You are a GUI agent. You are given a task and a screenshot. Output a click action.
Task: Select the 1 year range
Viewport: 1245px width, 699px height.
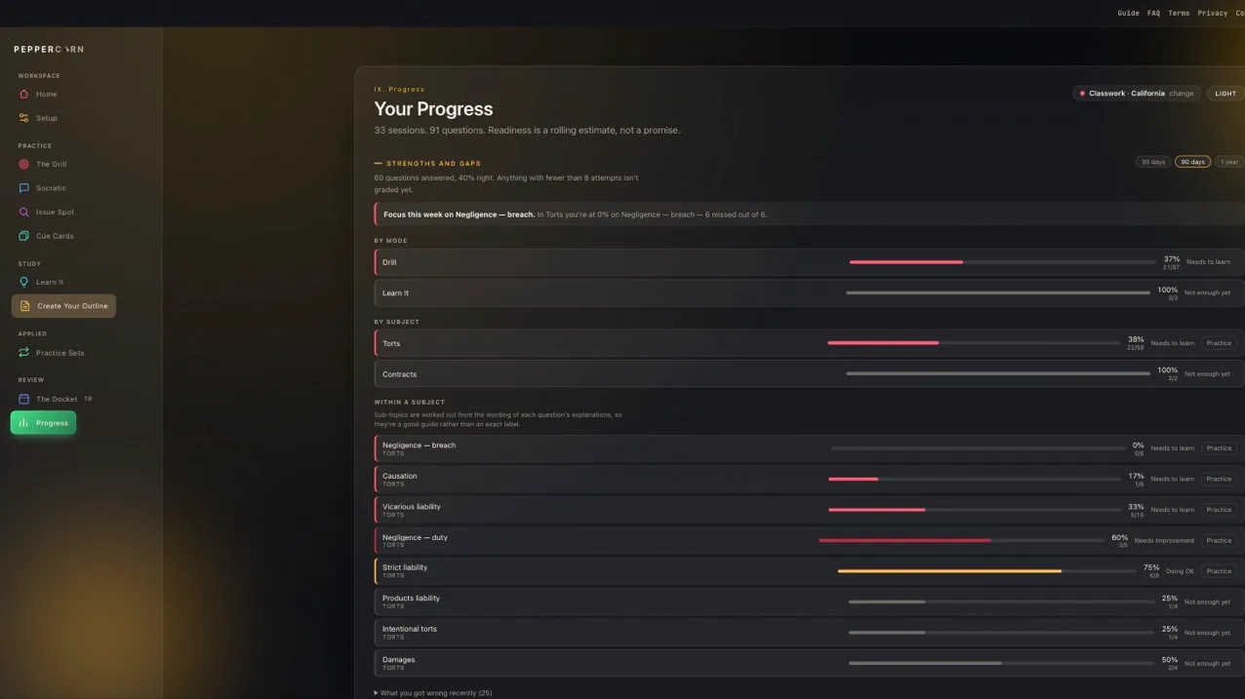(1229, 162)
